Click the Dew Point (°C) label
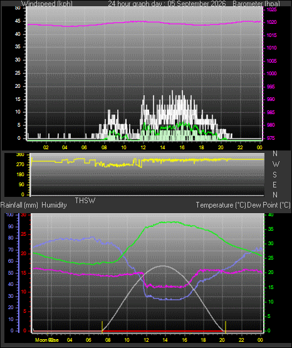Screen dimensions: 292x348 [269, 205]
